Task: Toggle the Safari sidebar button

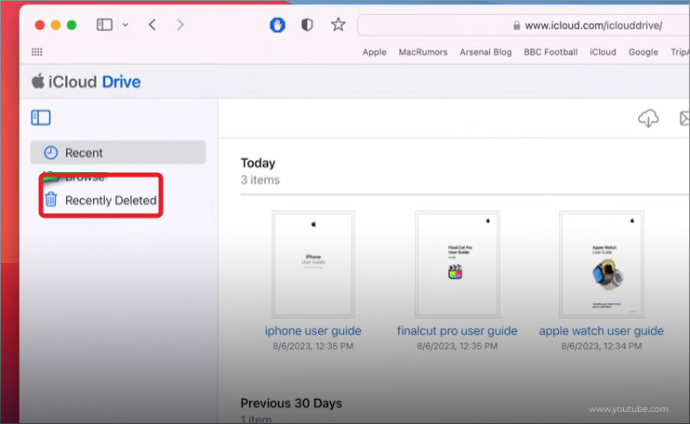Action: pos(104,24)
